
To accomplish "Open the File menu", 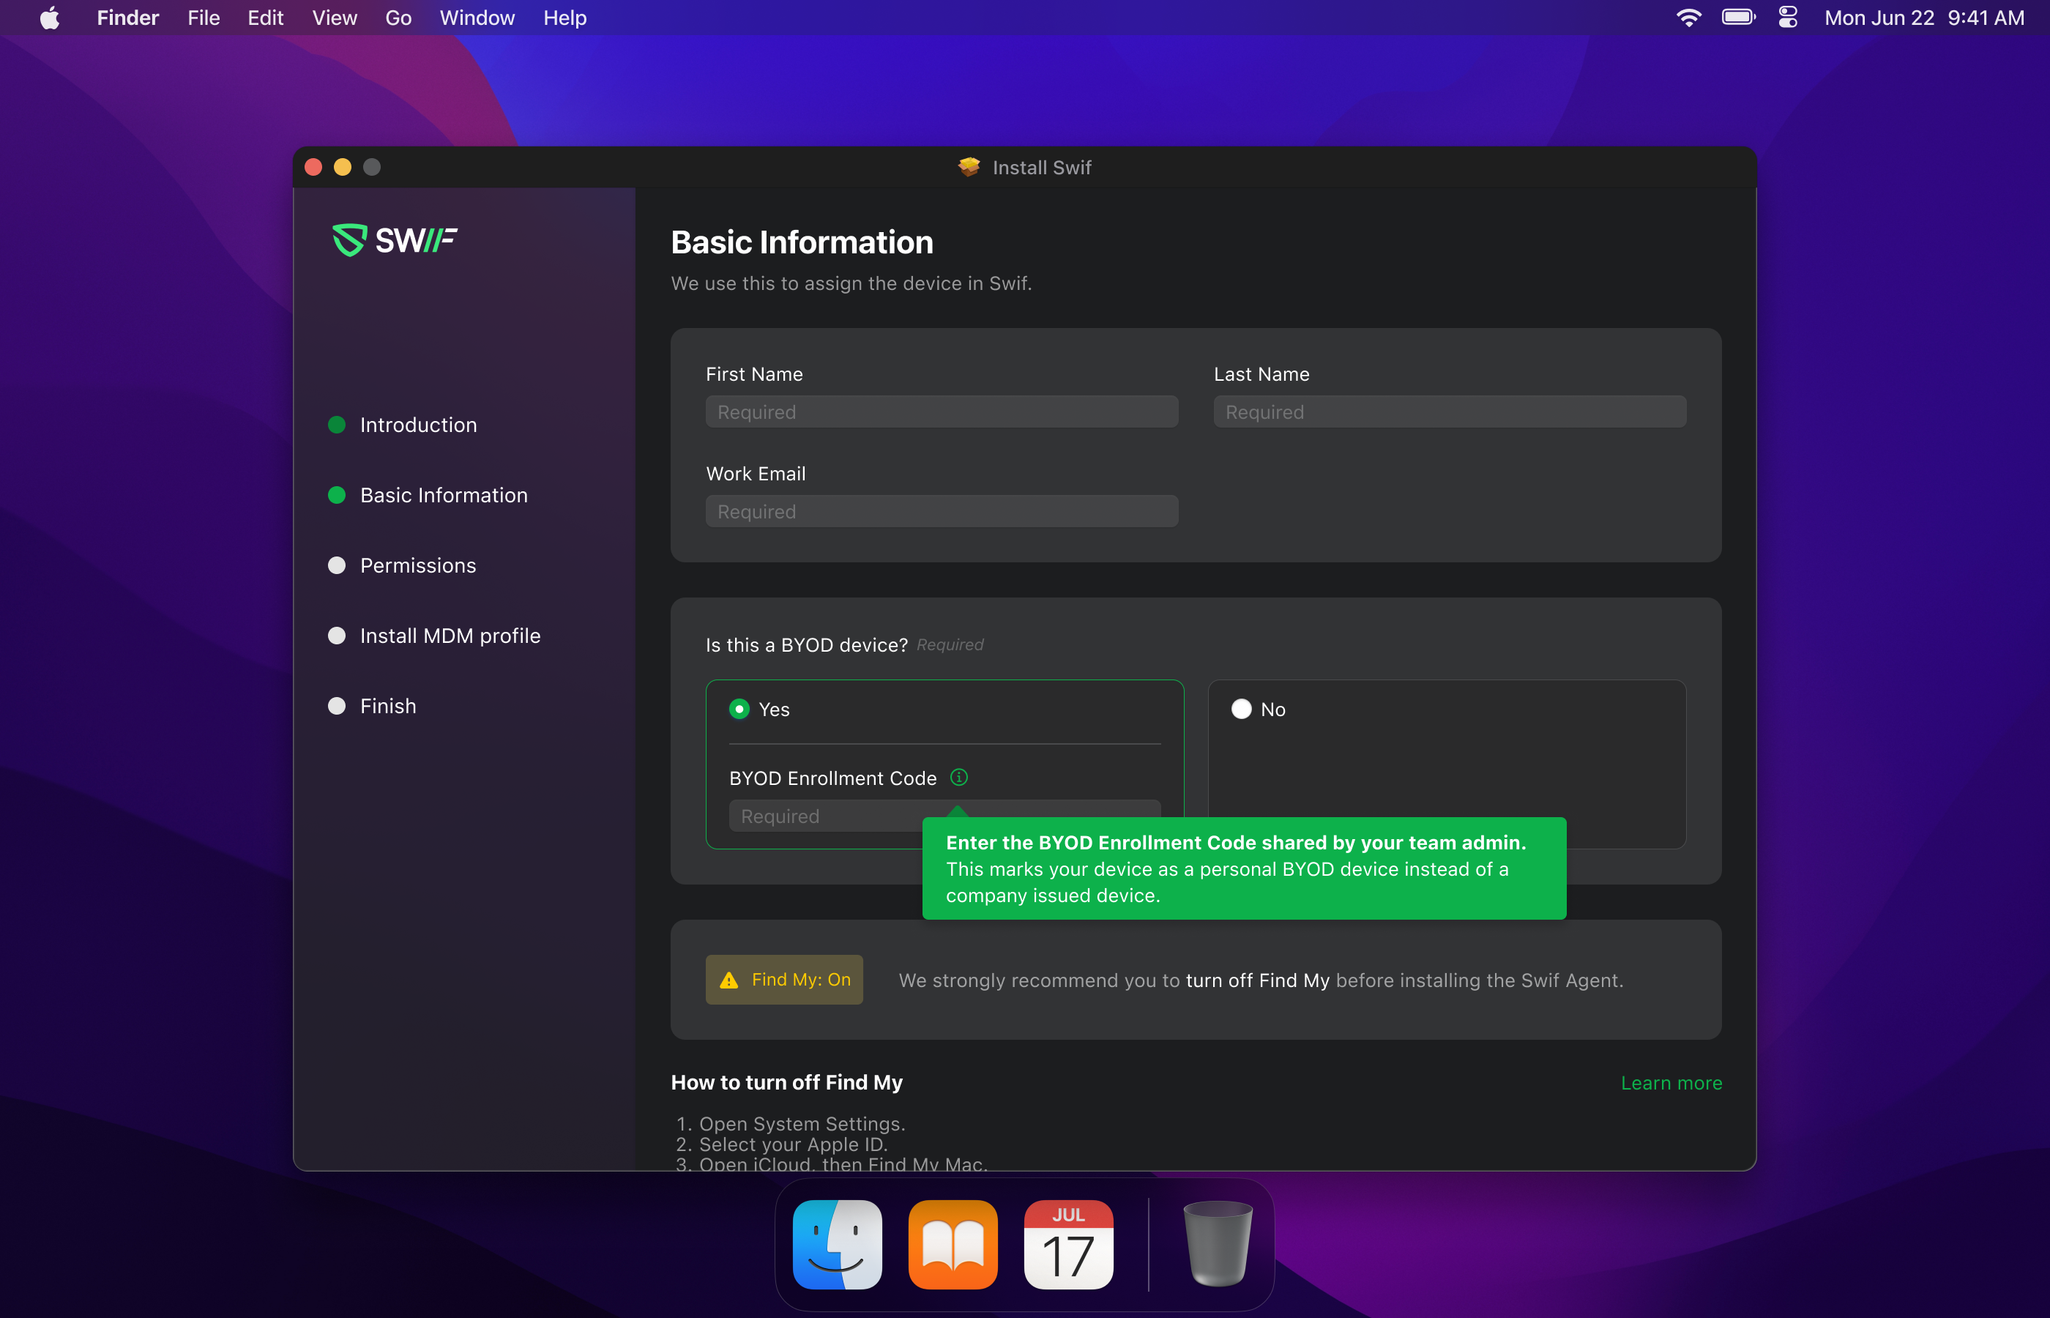I will pyautogui.click(x=204, y=18).
